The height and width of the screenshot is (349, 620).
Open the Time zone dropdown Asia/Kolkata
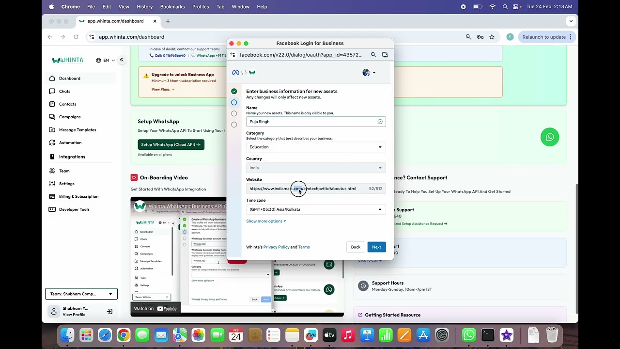[316, 209]
